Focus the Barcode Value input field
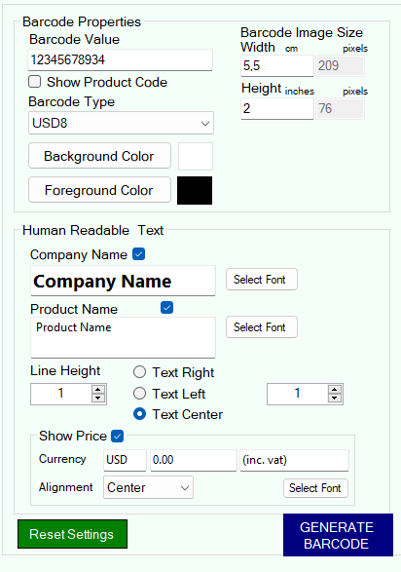Screen dimensions: 401x572 [x=120, y=59]
